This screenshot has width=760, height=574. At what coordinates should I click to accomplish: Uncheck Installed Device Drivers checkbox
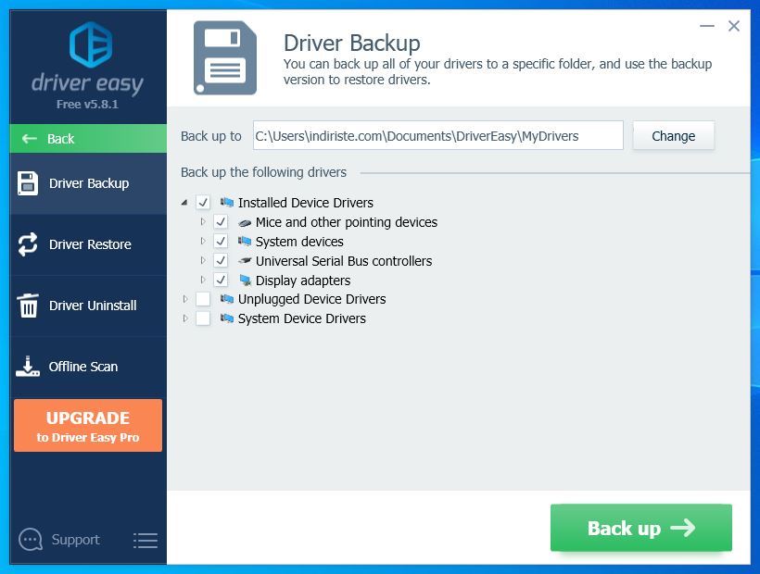[x=203, y=203]
